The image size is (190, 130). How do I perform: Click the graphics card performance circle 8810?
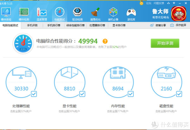click(70, 82)
